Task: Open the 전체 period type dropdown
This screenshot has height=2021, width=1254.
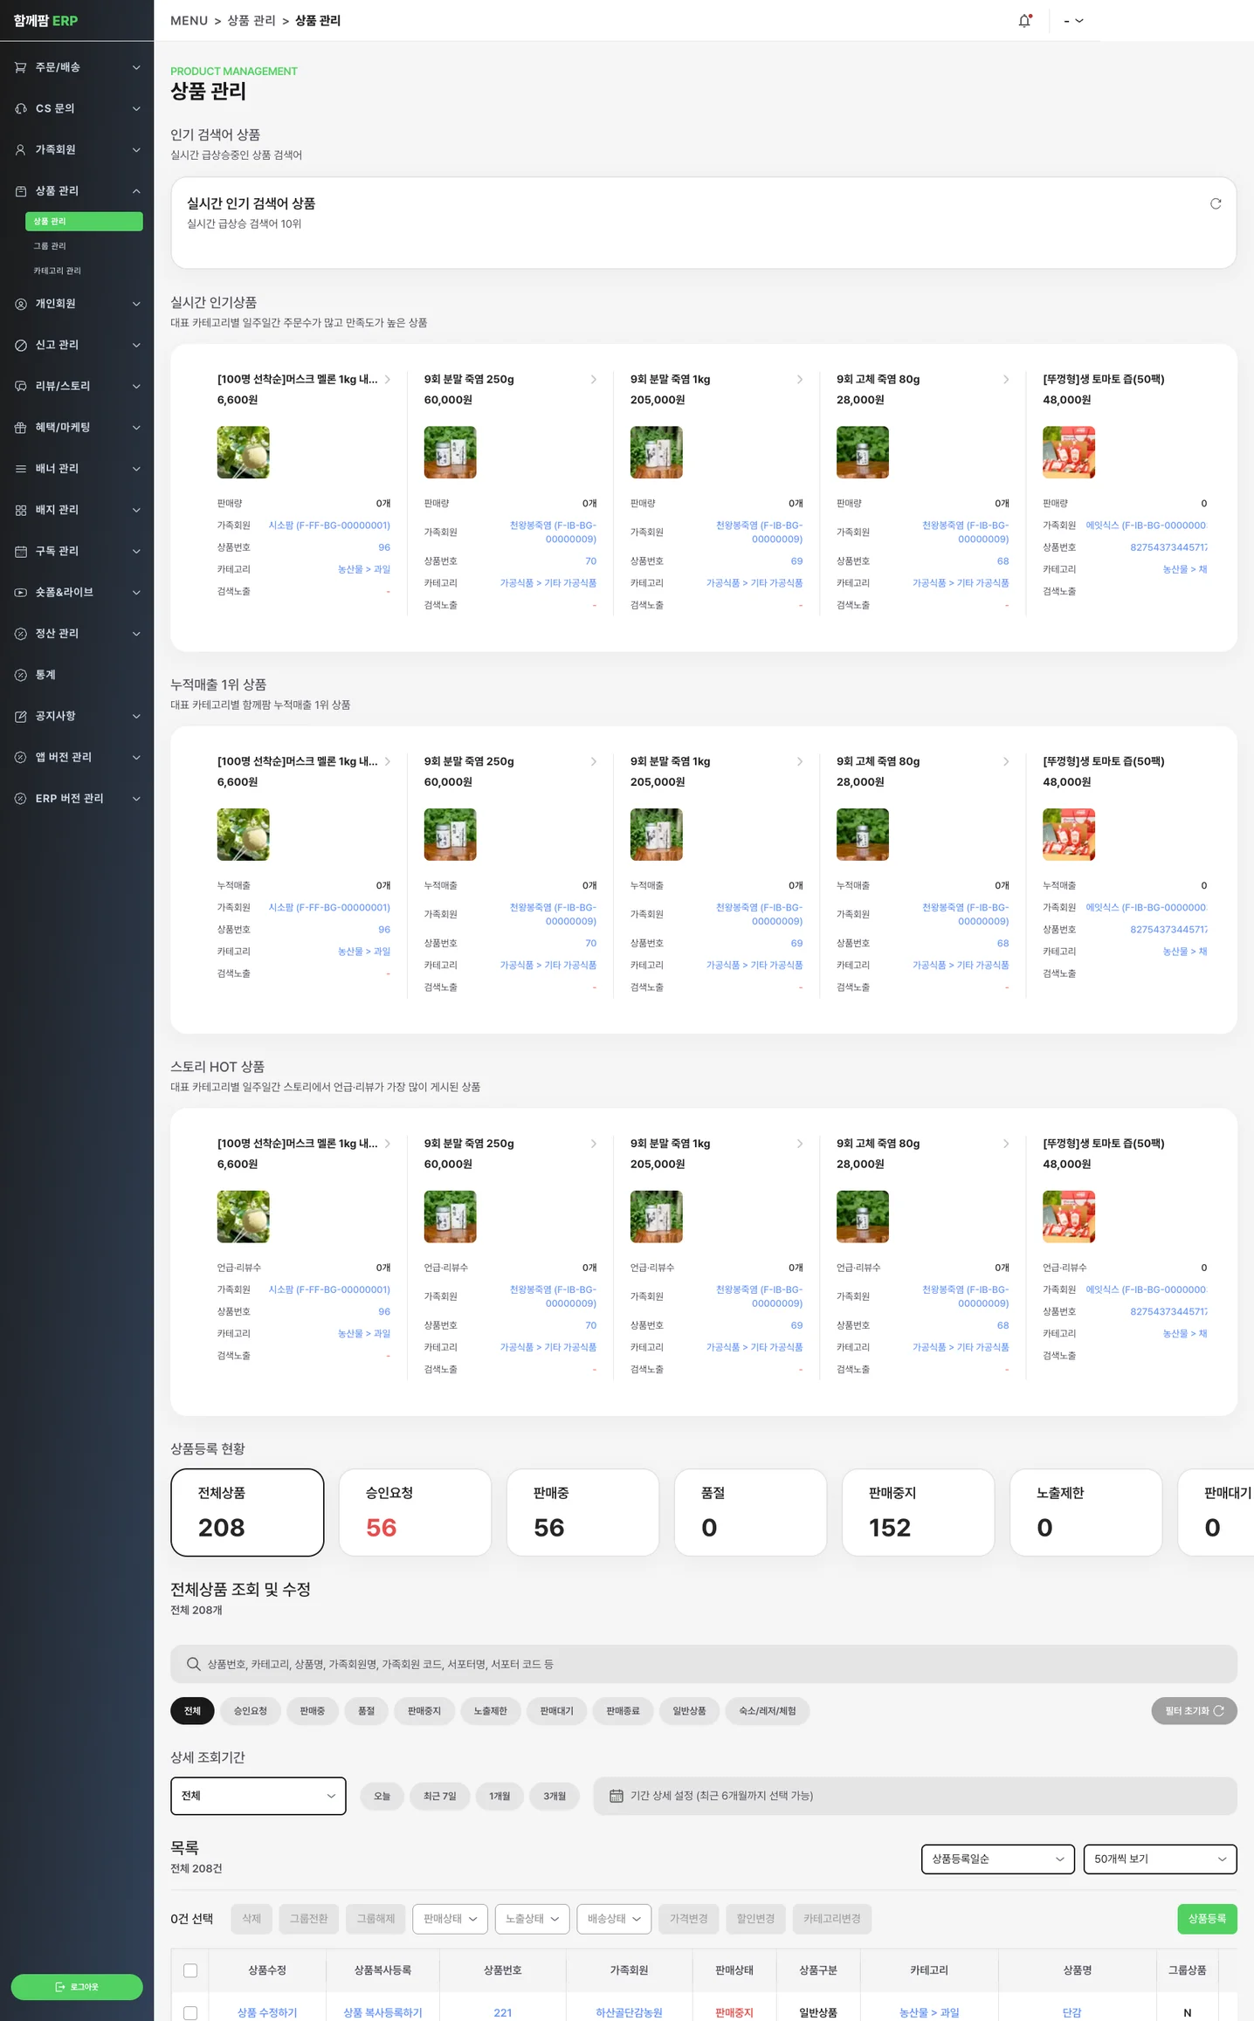Action: click(x=258, y=1796)
